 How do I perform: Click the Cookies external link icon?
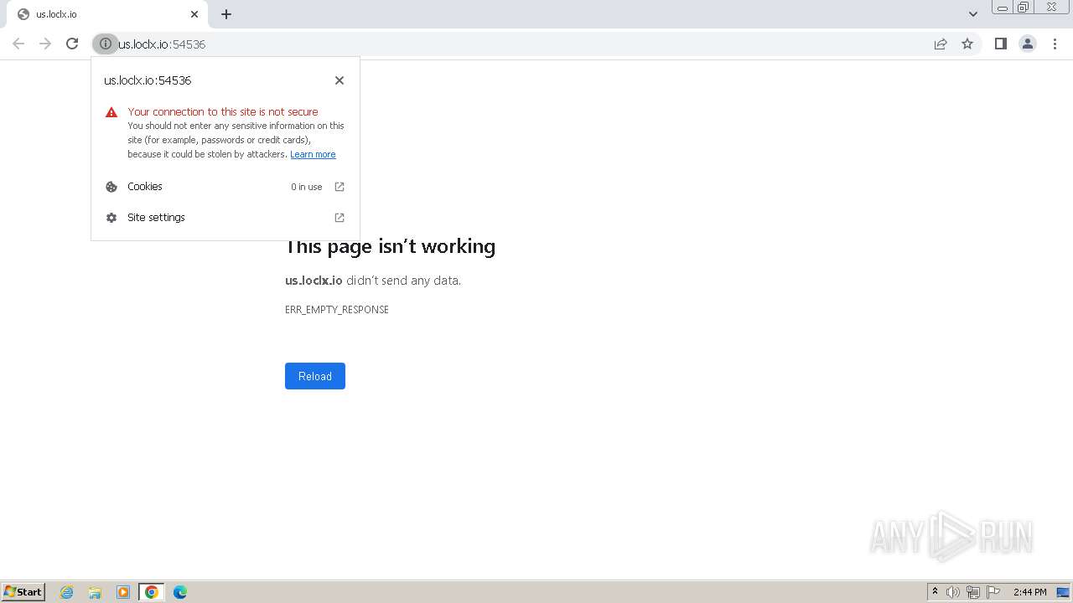pyautogui.click(x=340, y=187)
